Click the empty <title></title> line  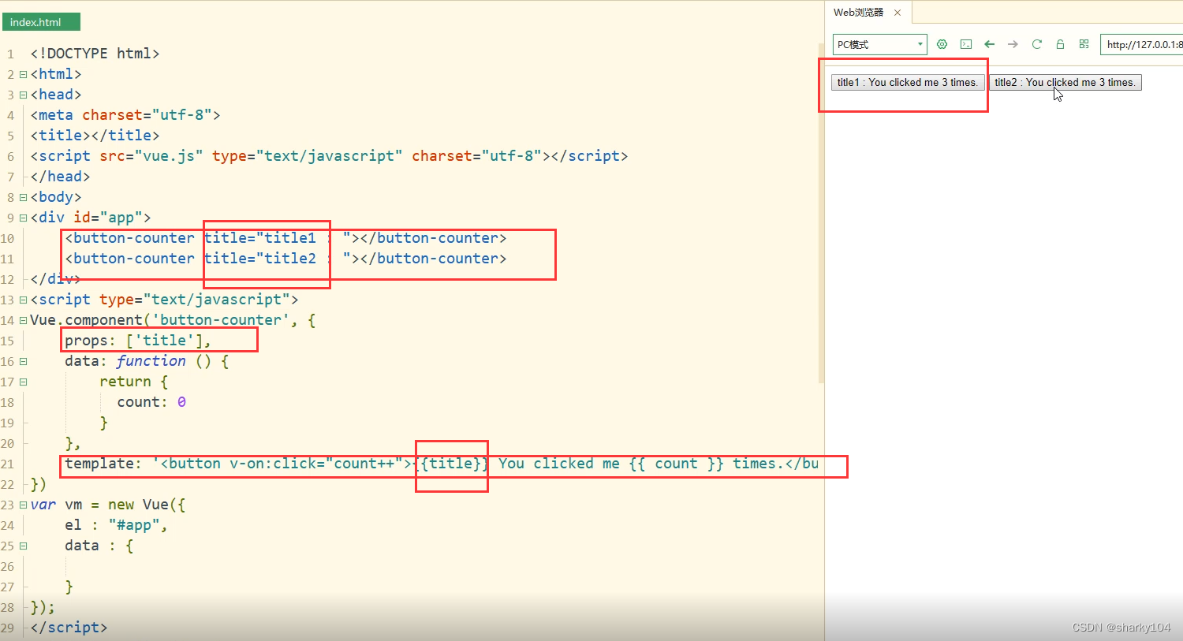(95, 136)
